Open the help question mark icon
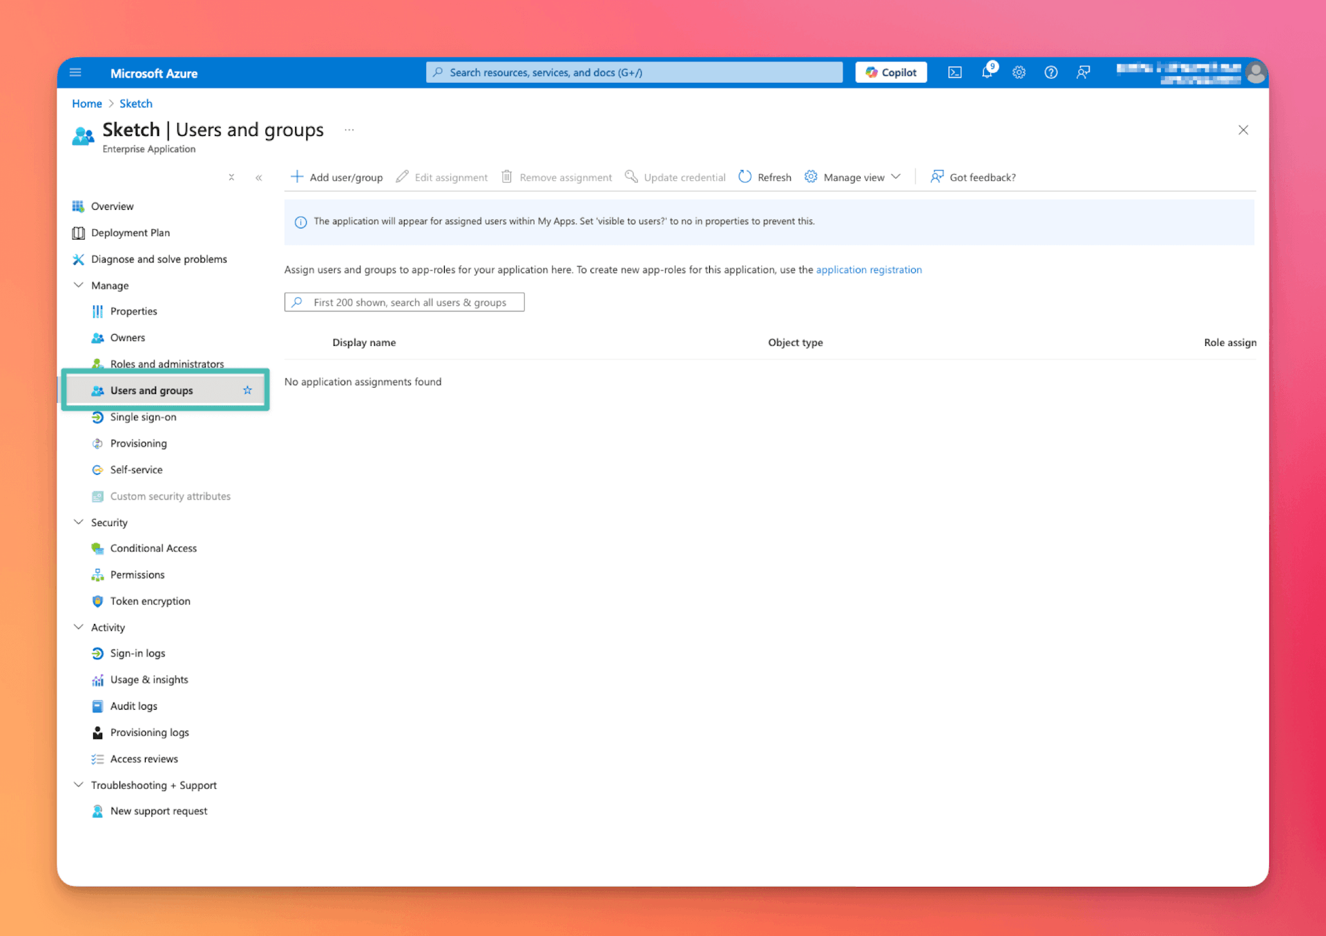 pyautogui.click(x=1050, y=72)
